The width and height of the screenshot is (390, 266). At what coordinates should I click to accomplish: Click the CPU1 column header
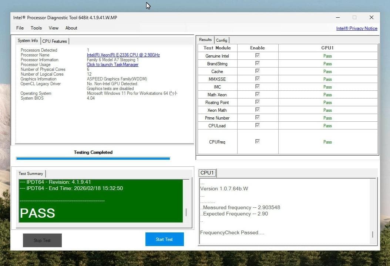coord(327,48)
